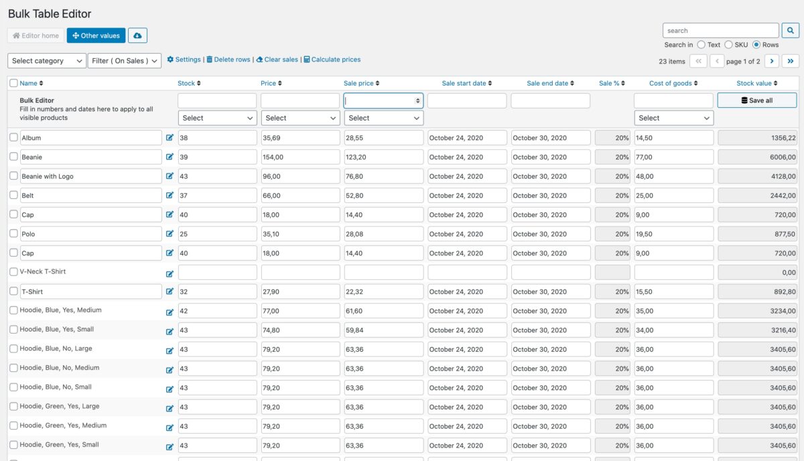Jump to last page double arrow
Viewport: 804px width, 461px height.
(x=791, y=61)
